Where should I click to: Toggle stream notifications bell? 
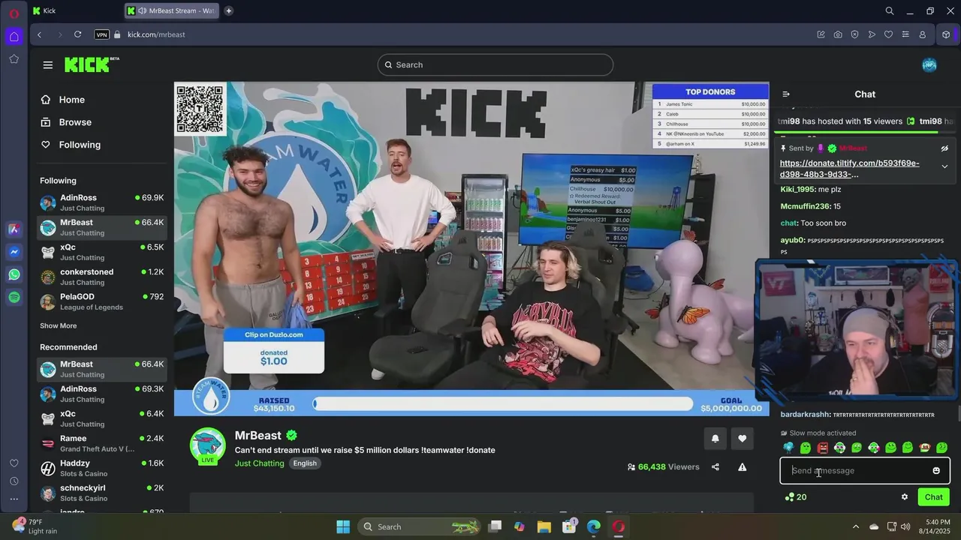[x=715, y=439]
